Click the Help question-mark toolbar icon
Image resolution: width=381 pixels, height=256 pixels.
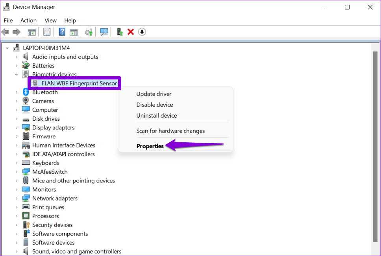point(62,32)
